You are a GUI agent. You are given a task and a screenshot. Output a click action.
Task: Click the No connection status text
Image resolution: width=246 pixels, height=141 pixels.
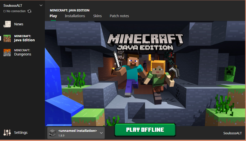16,11
